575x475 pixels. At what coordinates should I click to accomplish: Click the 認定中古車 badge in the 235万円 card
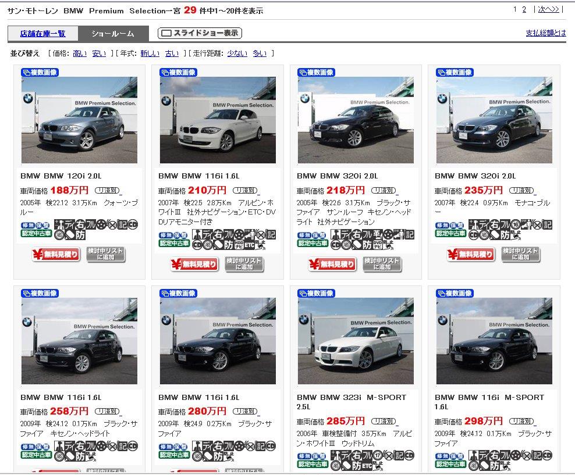pyautogui.click(x=450, y=233)
